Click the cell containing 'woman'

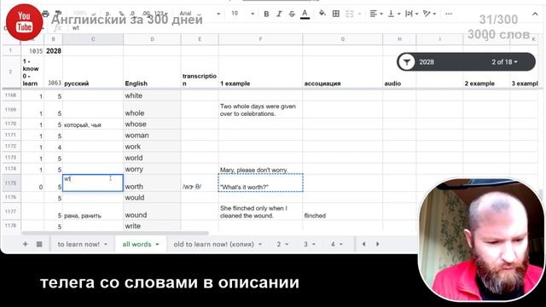(x=152, y=136)
